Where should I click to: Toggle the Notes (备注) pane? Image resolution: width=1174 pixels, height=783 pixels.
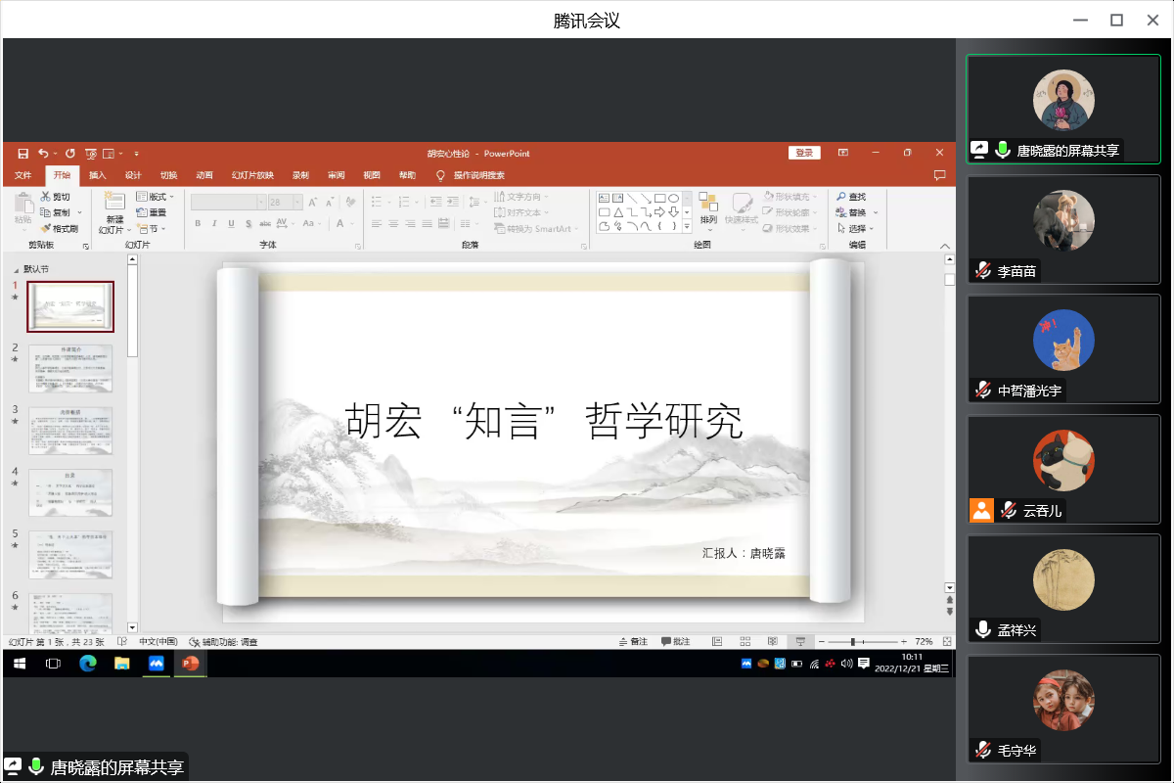tap(633, 642)
